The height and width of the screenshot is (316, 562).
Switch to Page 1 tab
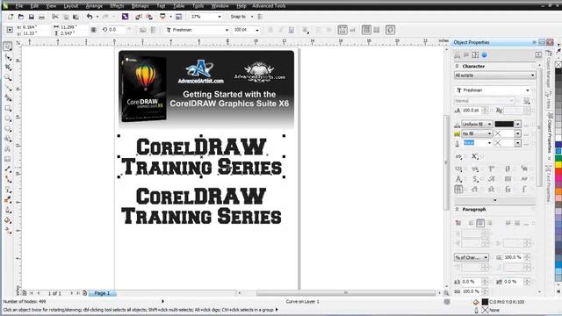[102, 293]
